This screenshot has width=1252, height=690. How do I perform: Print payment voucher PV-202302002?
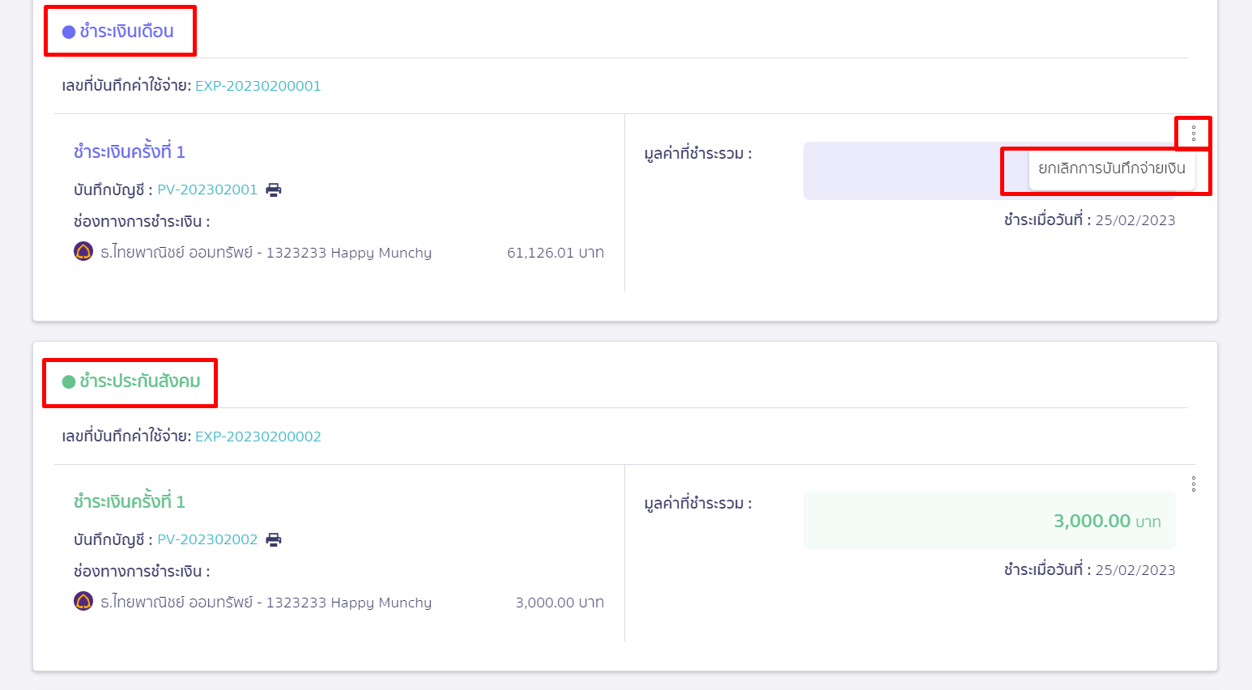pyautogui.click(x=274, y=539)
